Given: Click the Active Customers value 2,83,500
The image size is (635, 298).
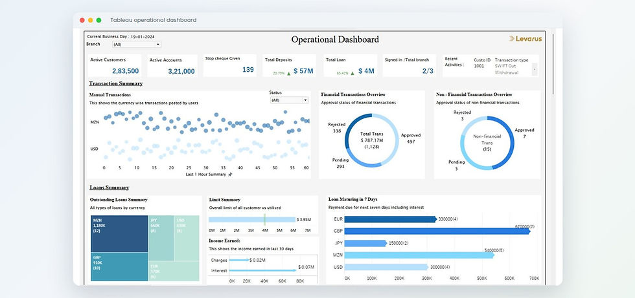Looking at the screenshot, I should click(x=126, y=71).
